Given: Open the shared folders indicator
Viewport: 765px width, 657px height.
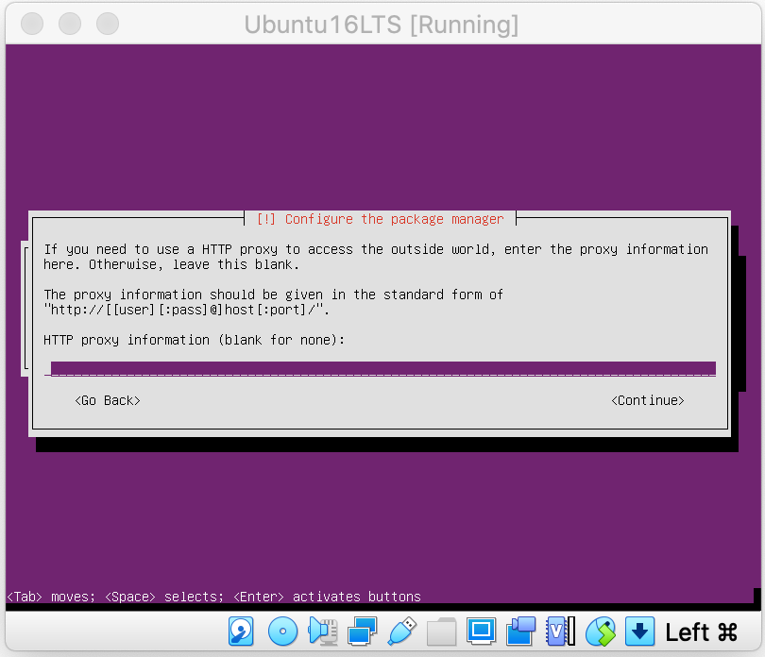Looking at the screenshot, I should pos(441,631).
